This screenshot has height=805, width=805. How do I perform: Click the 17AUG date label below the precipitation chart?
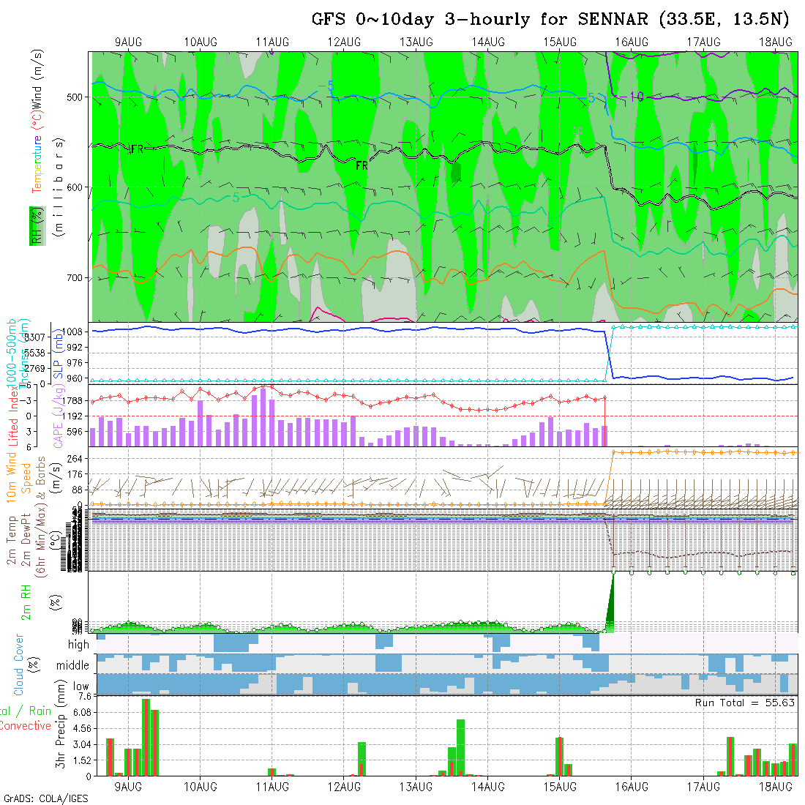(x=704, y=787)
